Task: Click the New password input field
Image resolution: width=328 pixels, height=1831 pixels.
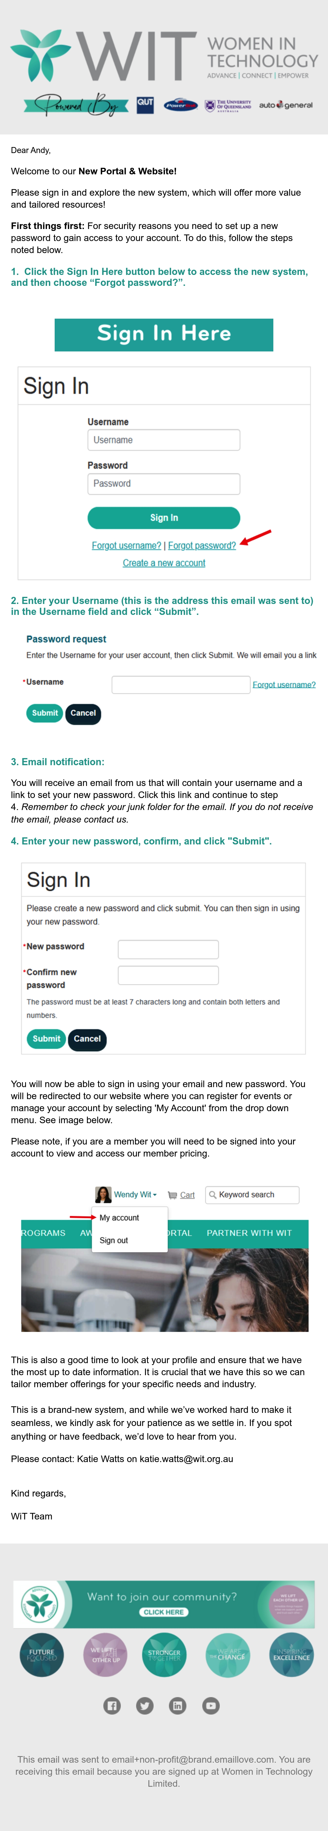Action: [x=168, y=949]
